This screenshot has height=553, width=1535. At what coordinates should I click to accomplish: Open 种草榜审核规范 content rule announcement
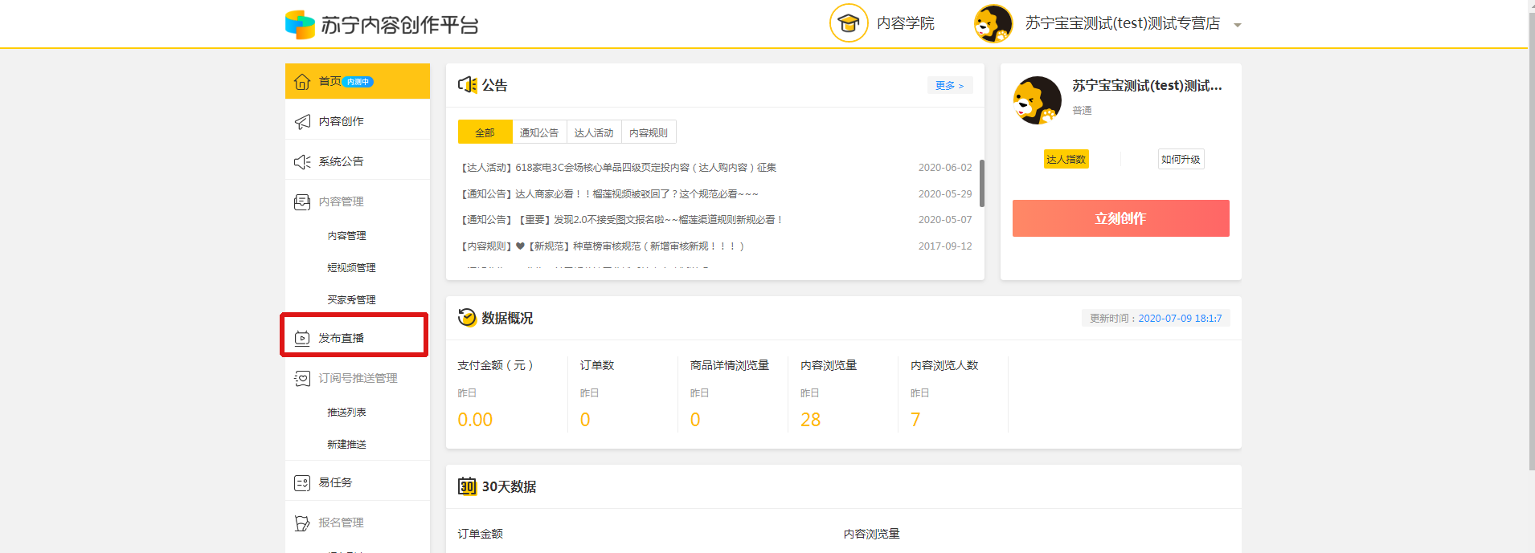[x=603, y=246]
